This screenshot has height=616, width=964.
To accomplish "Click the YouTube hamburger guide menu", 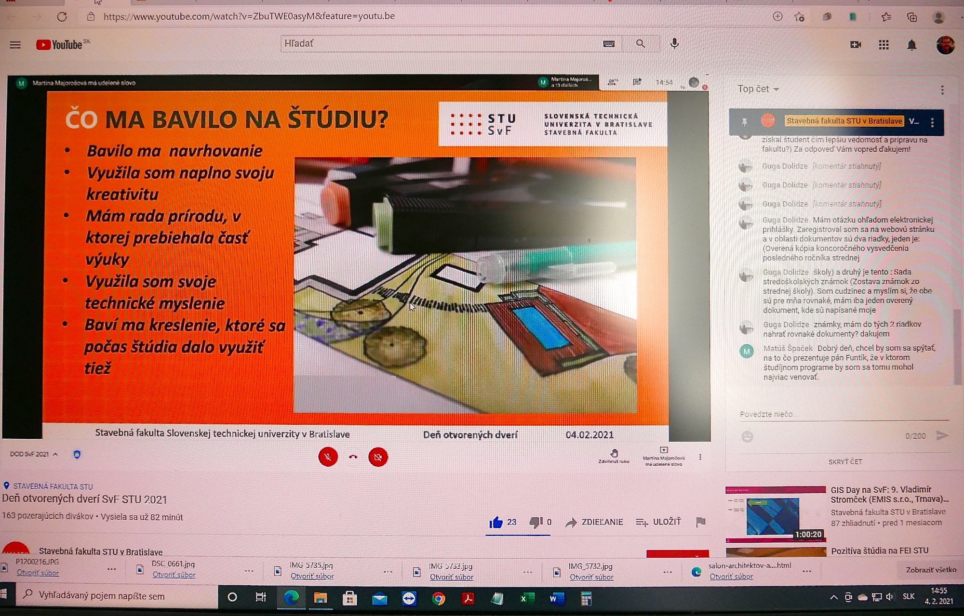I will click(15, 45).
